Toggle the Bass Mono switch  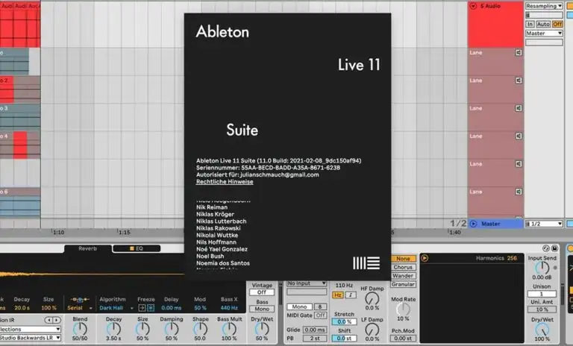click(262, 309)
